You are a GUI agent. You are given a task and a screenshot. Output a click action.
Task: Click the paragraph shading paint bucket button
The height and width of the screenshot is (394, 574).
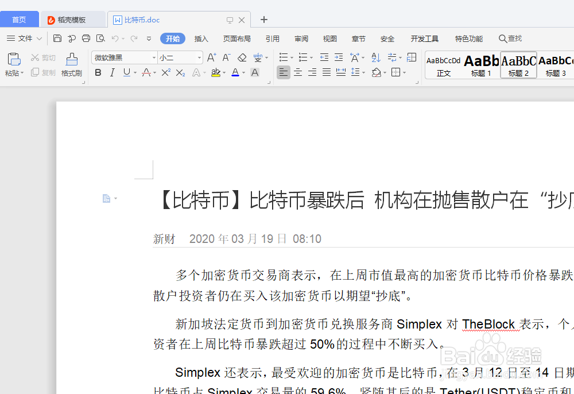tap(376, 72)
